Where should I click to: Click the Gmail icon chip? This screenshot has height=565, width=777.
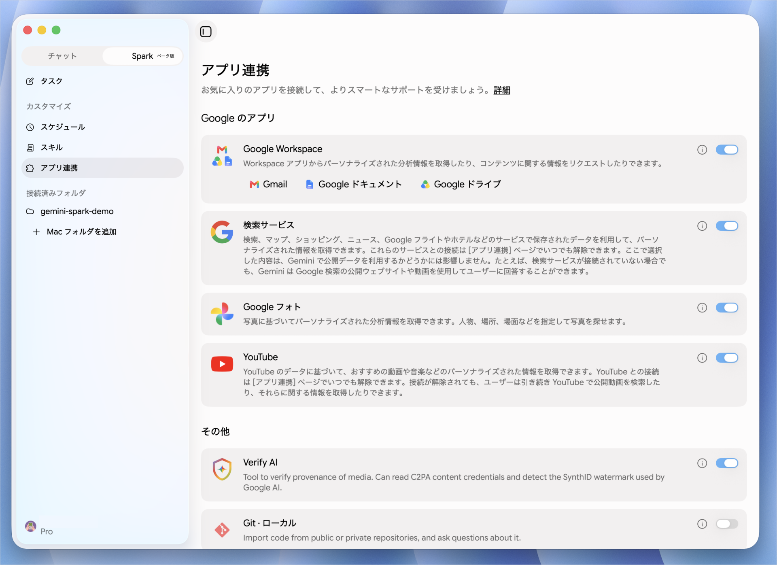254,185
